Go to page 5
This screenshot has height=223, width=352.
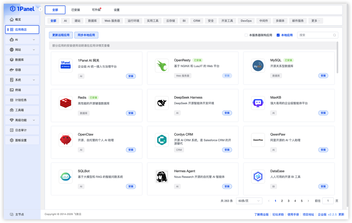tap(302, 201)
